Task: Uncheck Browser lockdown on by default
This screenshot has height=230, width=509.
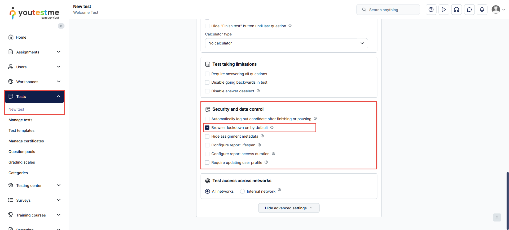Action: 207,128
